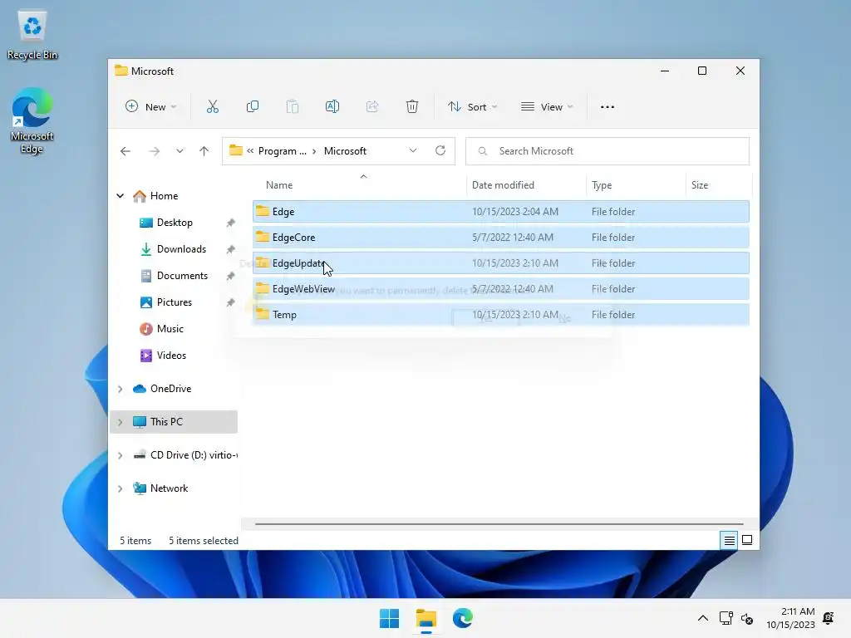Open the clock and date panel

point(791,618)
